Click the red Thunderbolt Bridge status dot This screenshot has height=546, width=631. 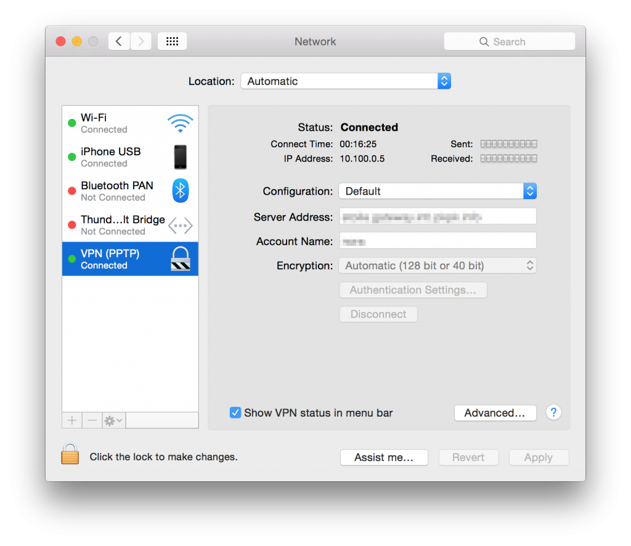click(72, 225)
